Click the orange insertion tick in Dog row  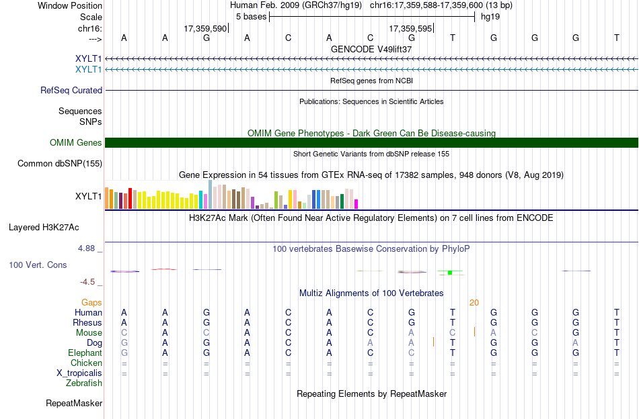point(434,342)
